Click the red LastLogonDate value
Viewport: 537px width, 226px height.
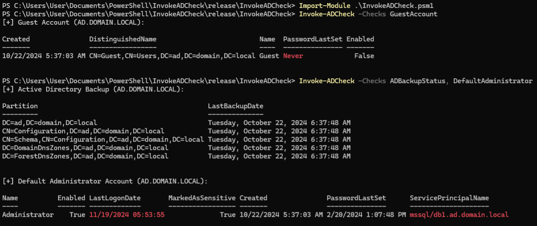127,215
